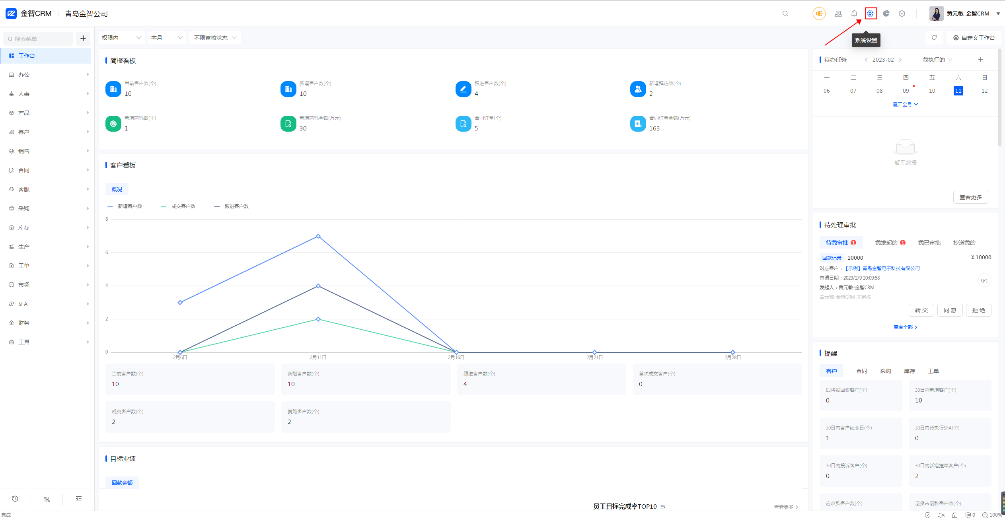This screenshot has height=519, width=1005.
Task: Open system settings gear icon
Action: pyautogui.click(x=870, y=14)
